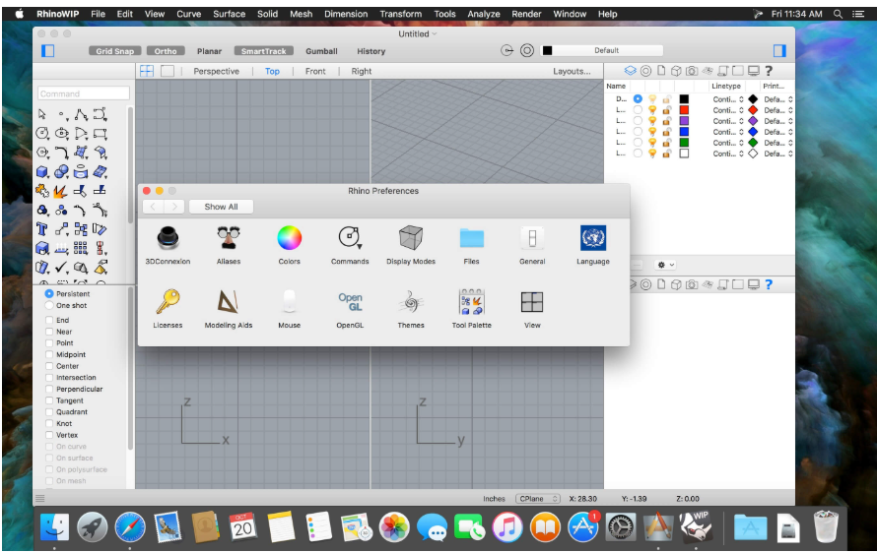Switch to Perspective viewport tab
877x553 pixels.
click(x=216, y=72)
